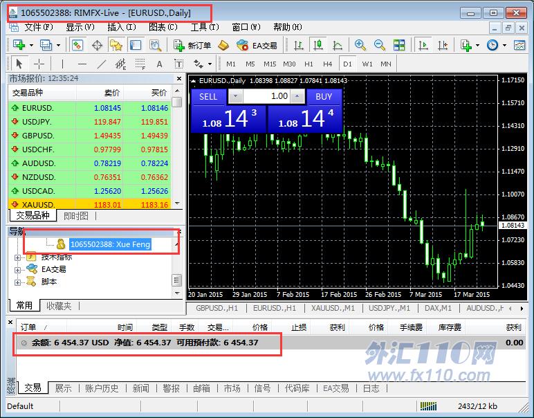
Task: Switch to 即时图 tab
Action: point(76,216)
